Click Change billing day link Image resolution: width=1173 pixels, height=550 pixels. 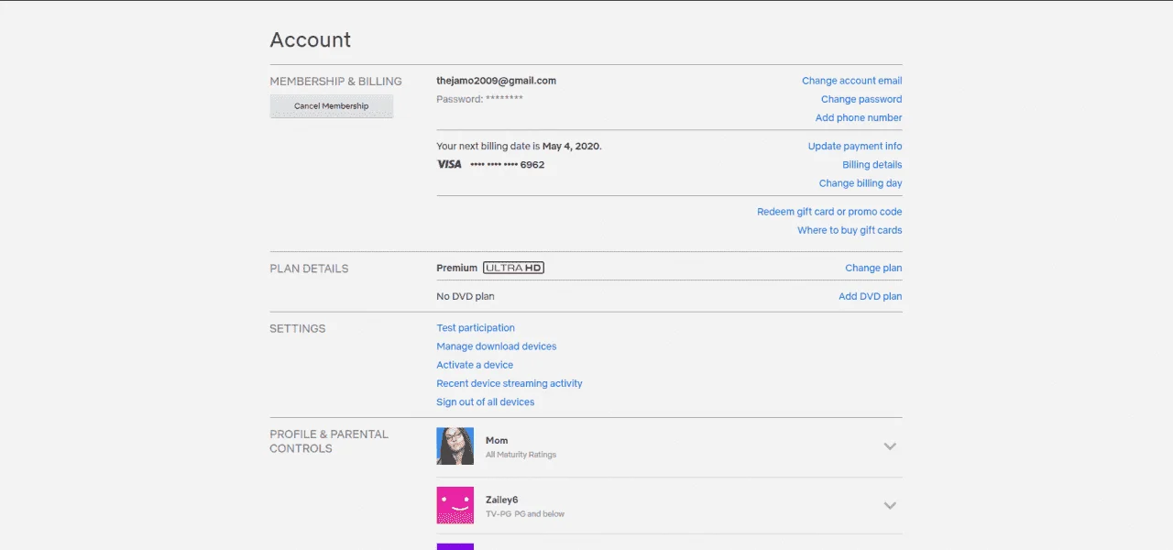(x=861, y=183)
